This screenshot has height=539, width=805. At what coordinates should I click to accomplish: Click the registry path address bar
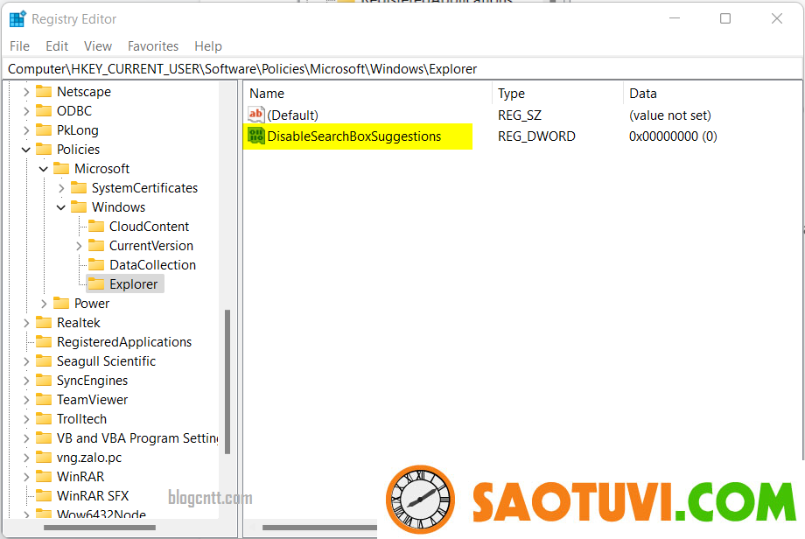402,69
